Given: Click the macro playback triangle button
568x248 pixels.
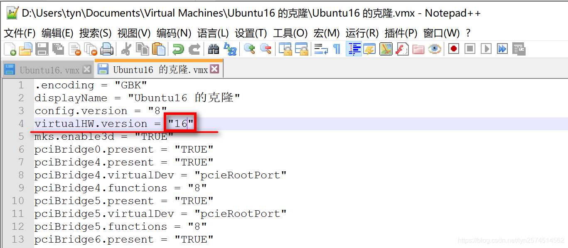Looking at the screenshot, I should click(x=486, y=49).
